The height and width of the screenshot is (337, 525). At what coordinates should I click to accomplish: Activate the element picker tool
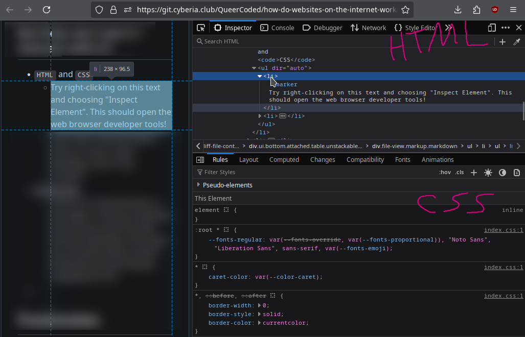click(x=201, y=28)
